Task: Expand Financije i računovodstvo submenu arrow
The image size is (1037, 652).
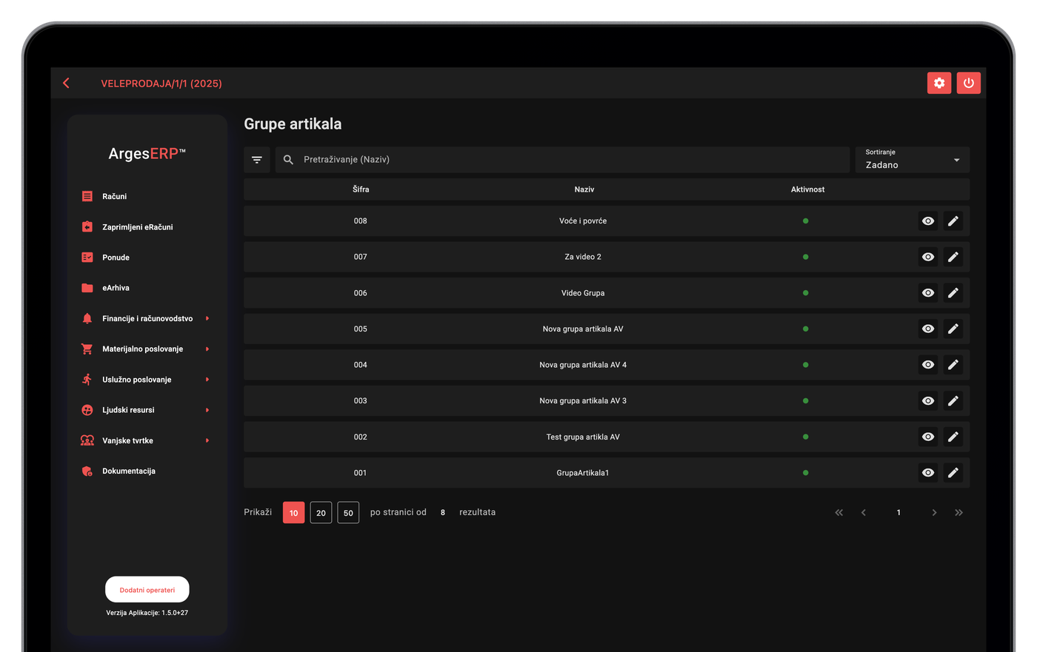Action: click(207, 318)
